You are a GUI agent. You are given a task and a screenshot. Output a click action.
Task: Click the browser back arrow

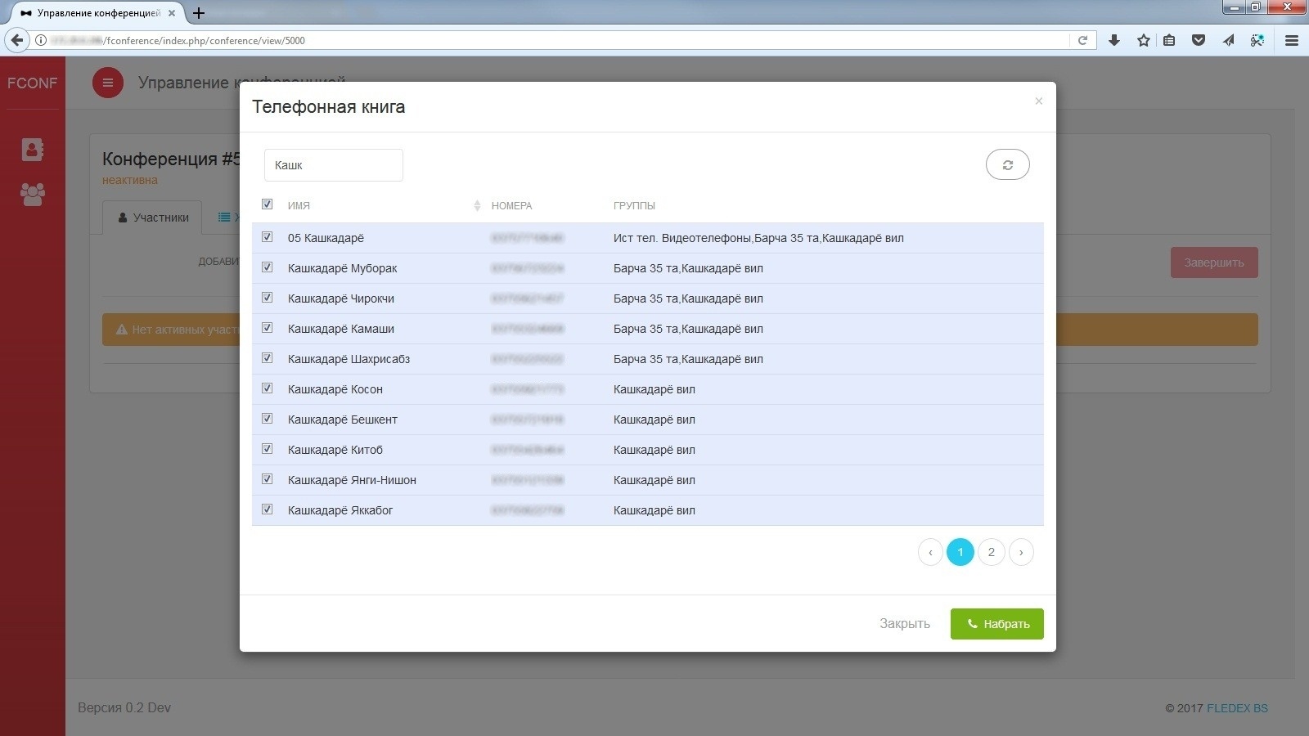pyautogui.click(x=16, y=40)
